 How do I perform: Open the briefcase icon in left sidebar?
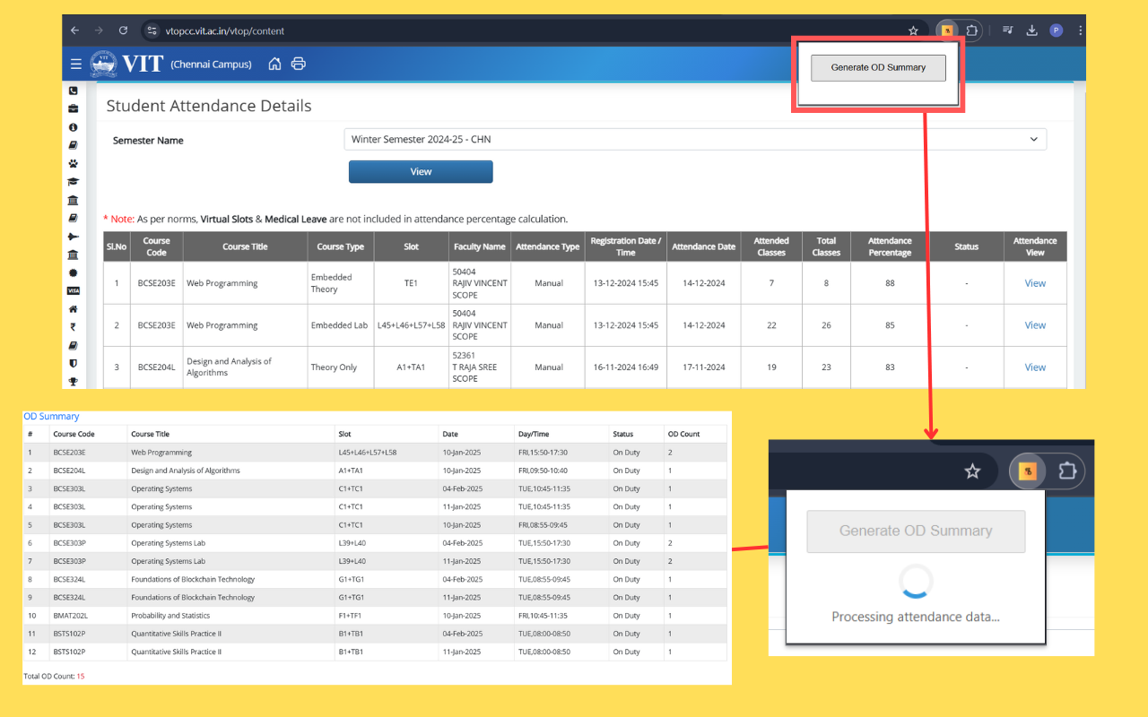pyautogui.click(x=74, y=108)
